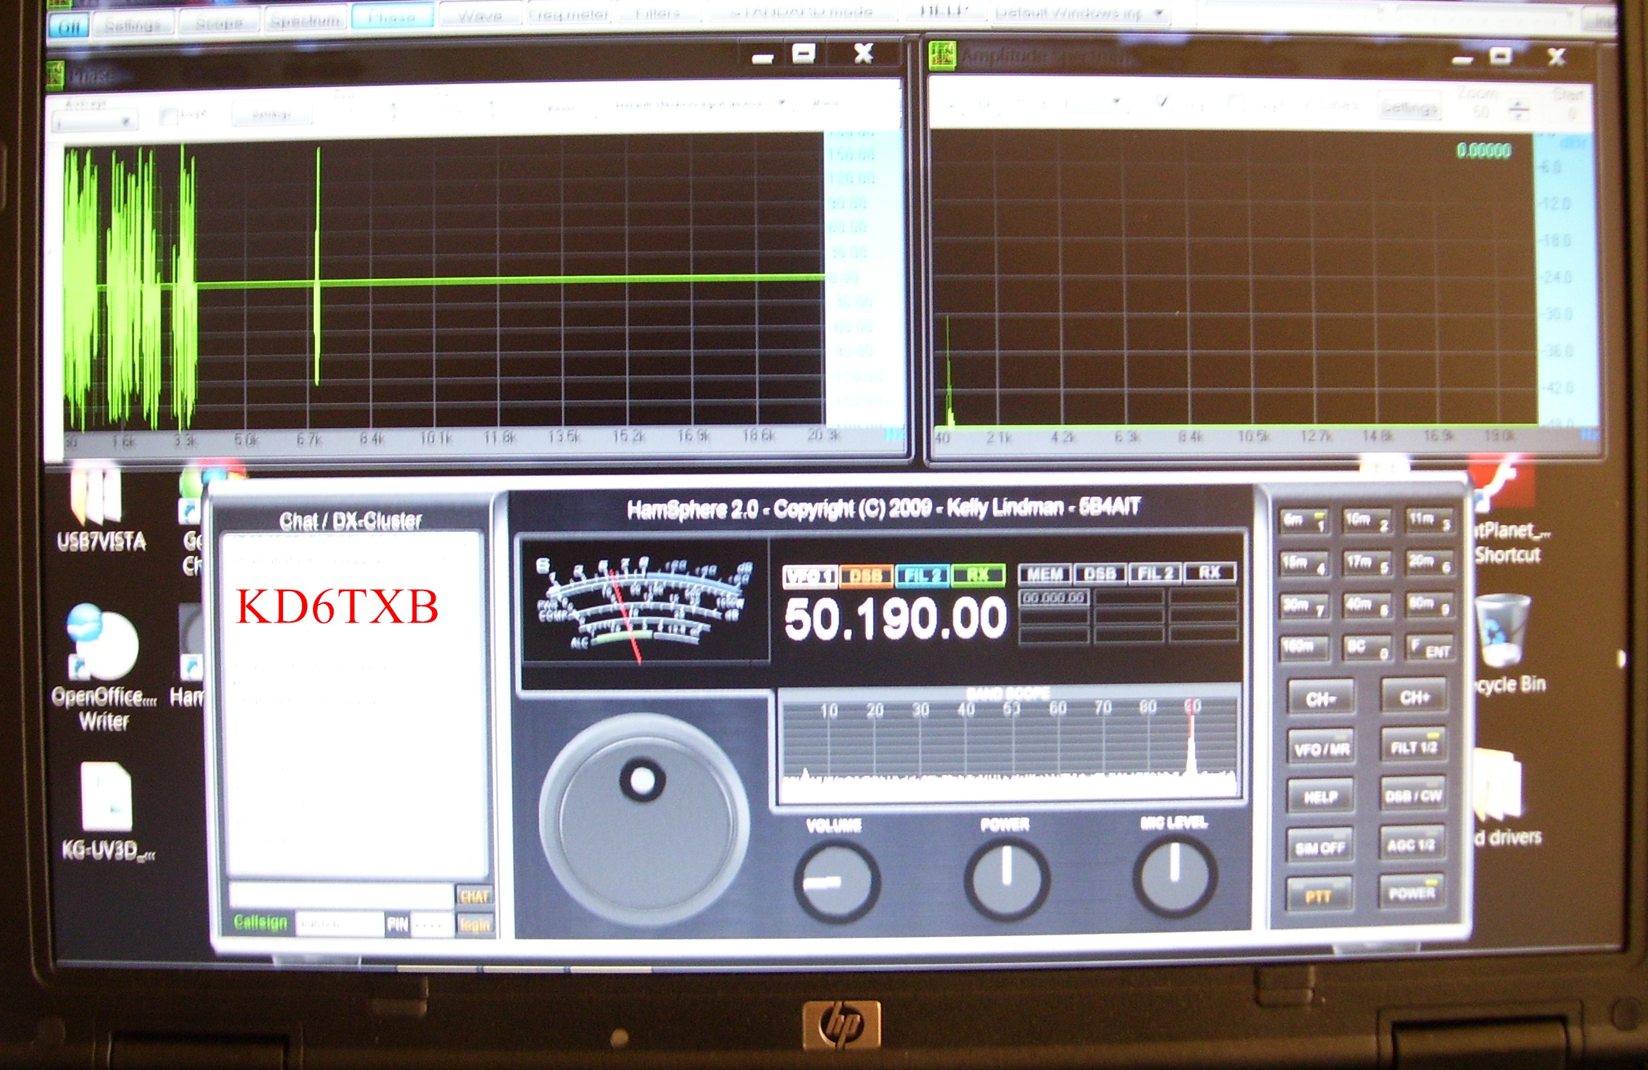
Task: Select the BC 0 keypad key
Action: [x=1366, y=648]
